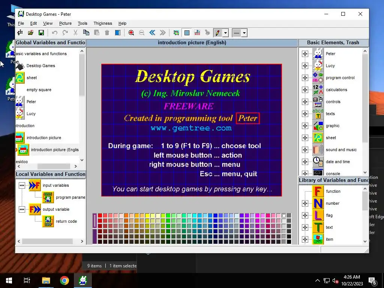Open File Explorer from the taskbar

46,280
